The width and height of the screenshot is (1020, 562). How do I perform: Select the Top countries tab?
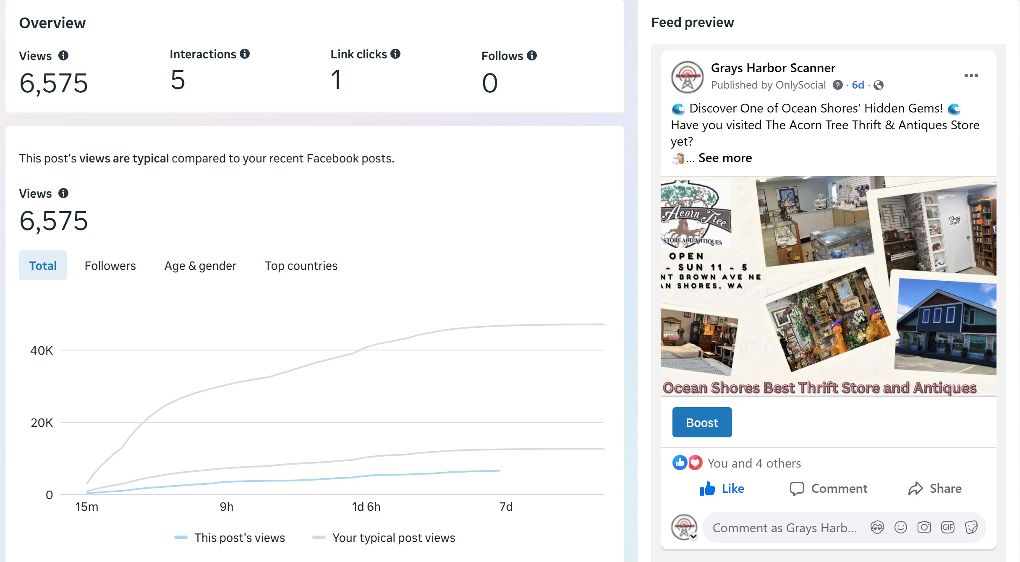coord(301,266)
